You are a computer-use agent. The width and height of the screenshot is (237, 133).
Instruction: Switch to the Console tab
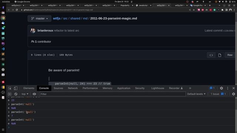(44, 88)
